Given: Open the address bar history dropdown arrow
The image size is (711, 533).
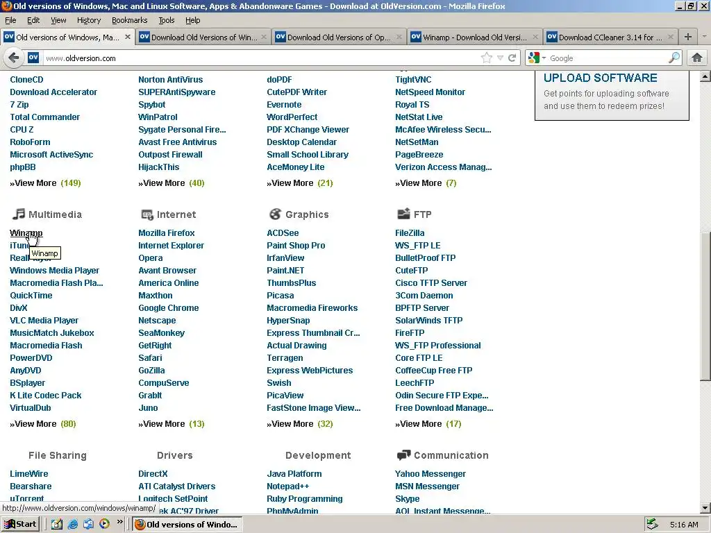Looking at the screenshot, I should tap(500, 58).
